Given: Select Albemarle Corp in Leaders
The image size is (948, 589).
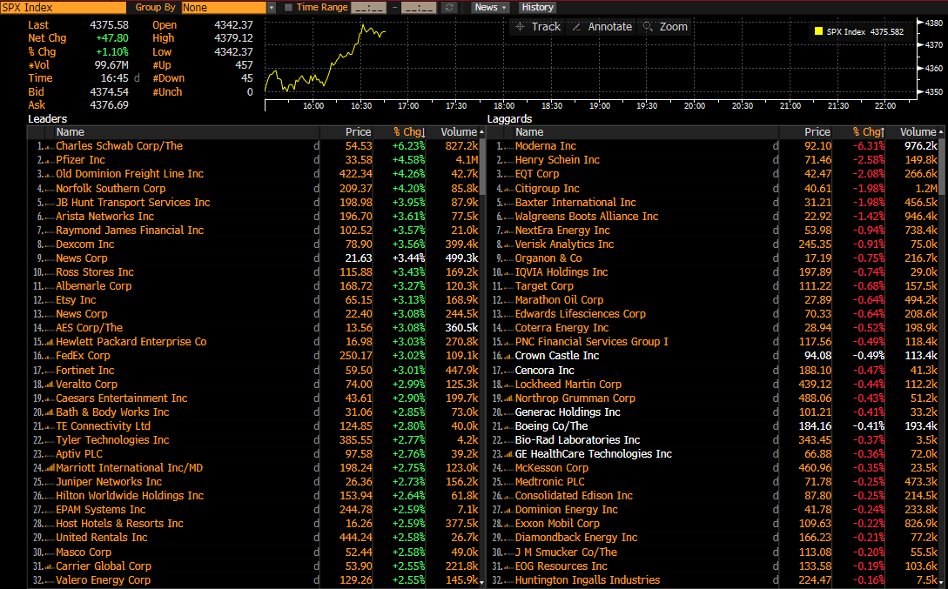Looking at the screenshot, I should coord(94,285).
